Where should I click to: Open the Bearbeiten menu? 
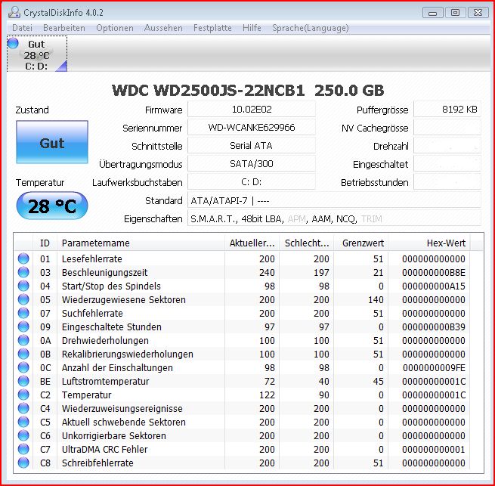[64, 28]
